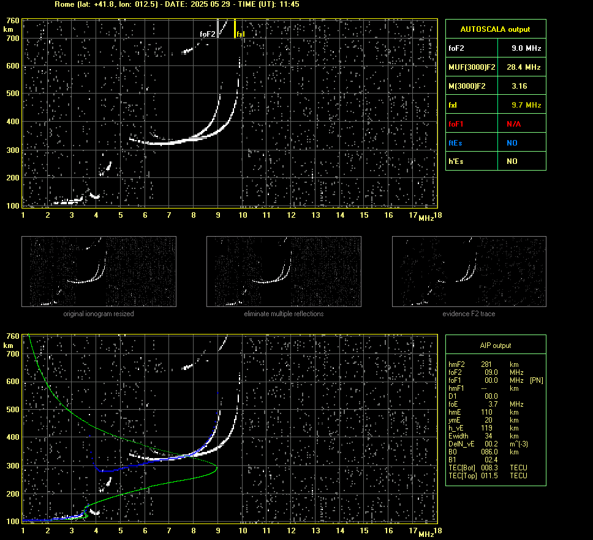The height and width of the screenshot is (540, 593).
Task: Select the TEC[Bot] 008.3 TECU entry
Action: pyautogui.click(x=488, y=467)
